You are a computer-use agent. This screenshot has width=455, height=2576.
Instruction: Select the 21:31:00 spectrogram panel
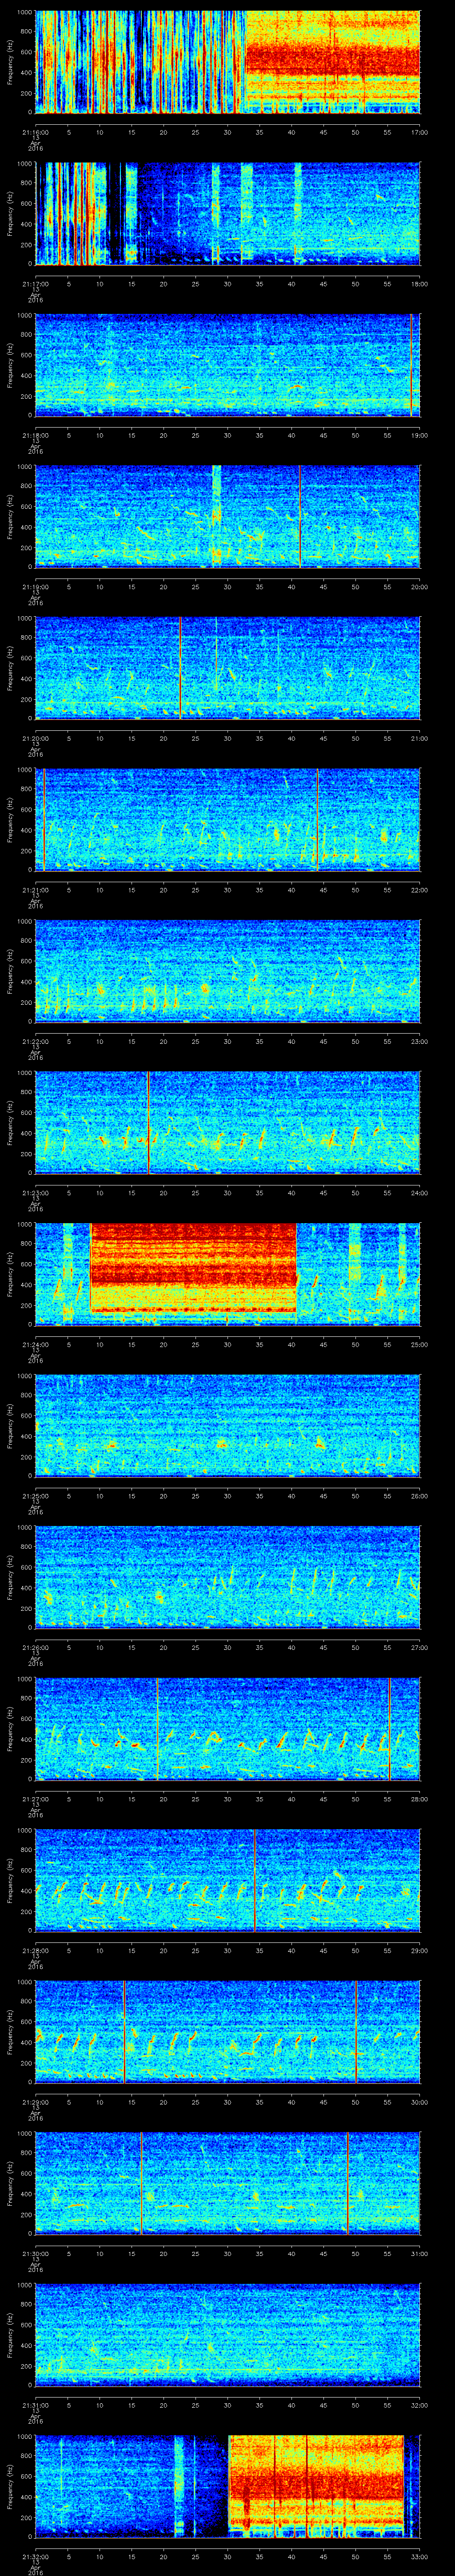[x=227, y=2334]
